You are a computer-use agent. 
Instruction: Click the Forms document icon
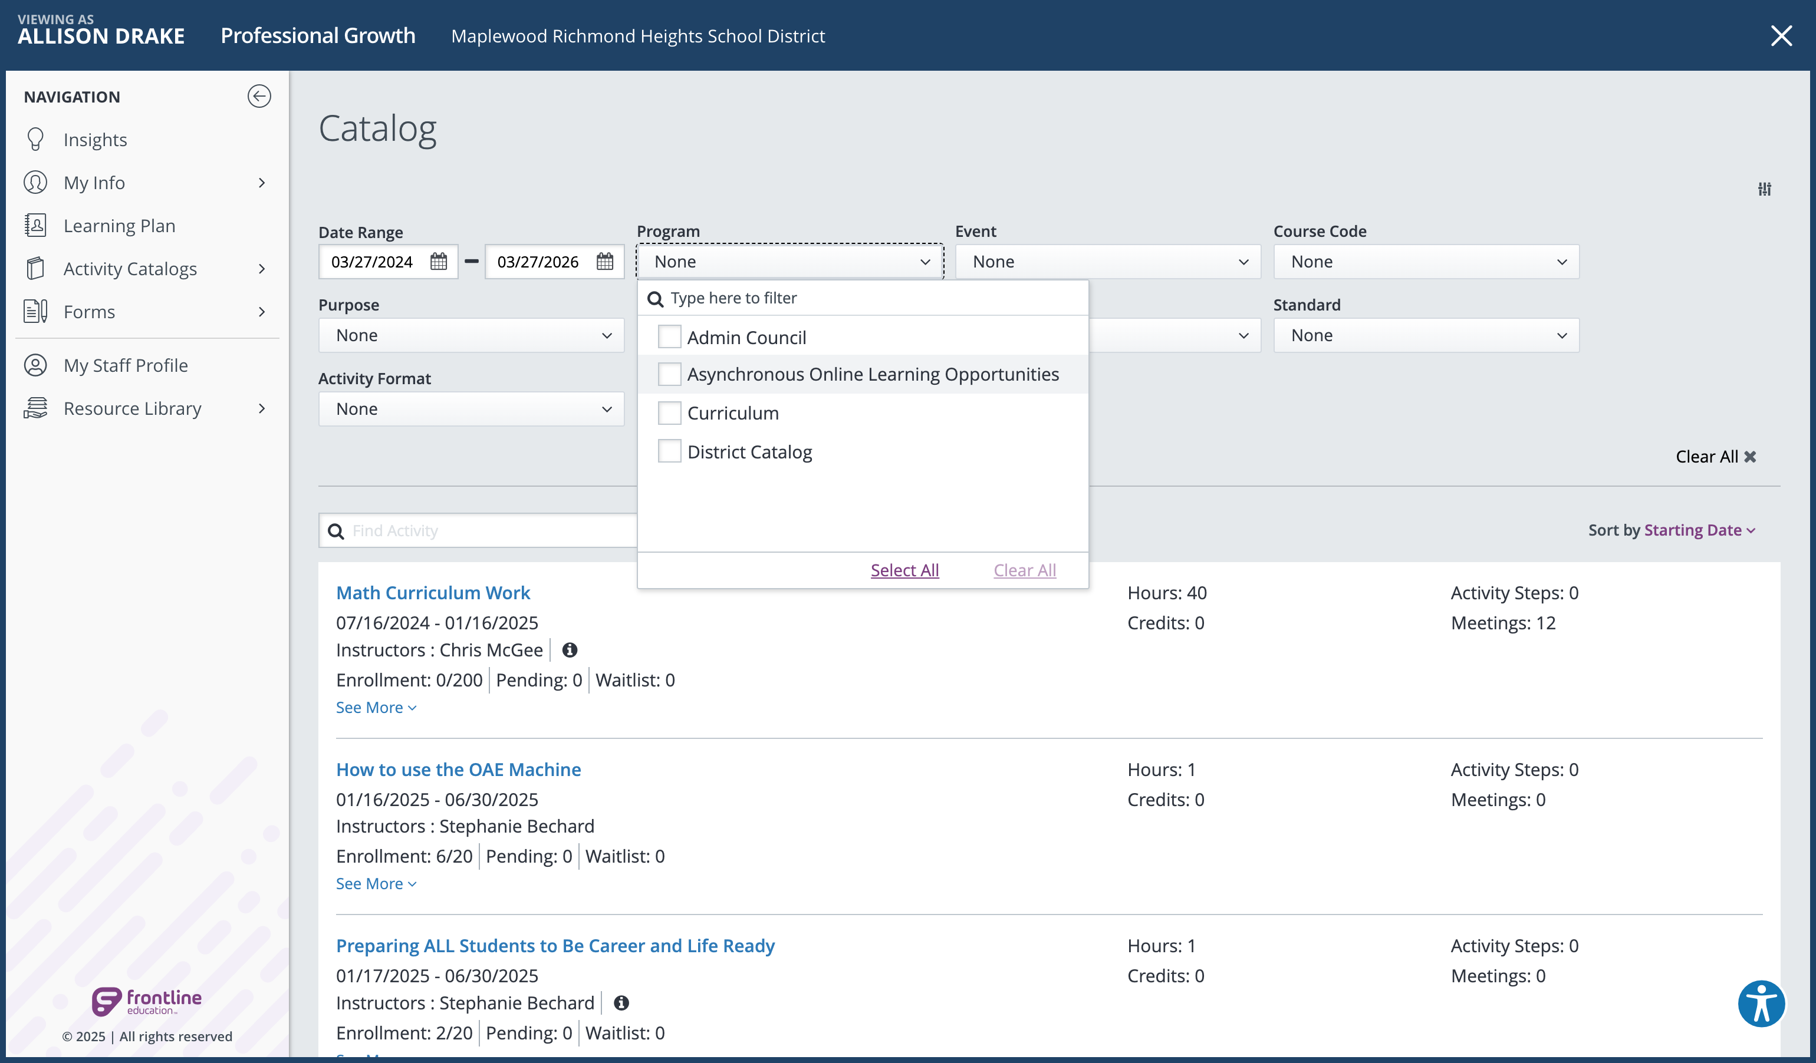[x=35, y=312]
